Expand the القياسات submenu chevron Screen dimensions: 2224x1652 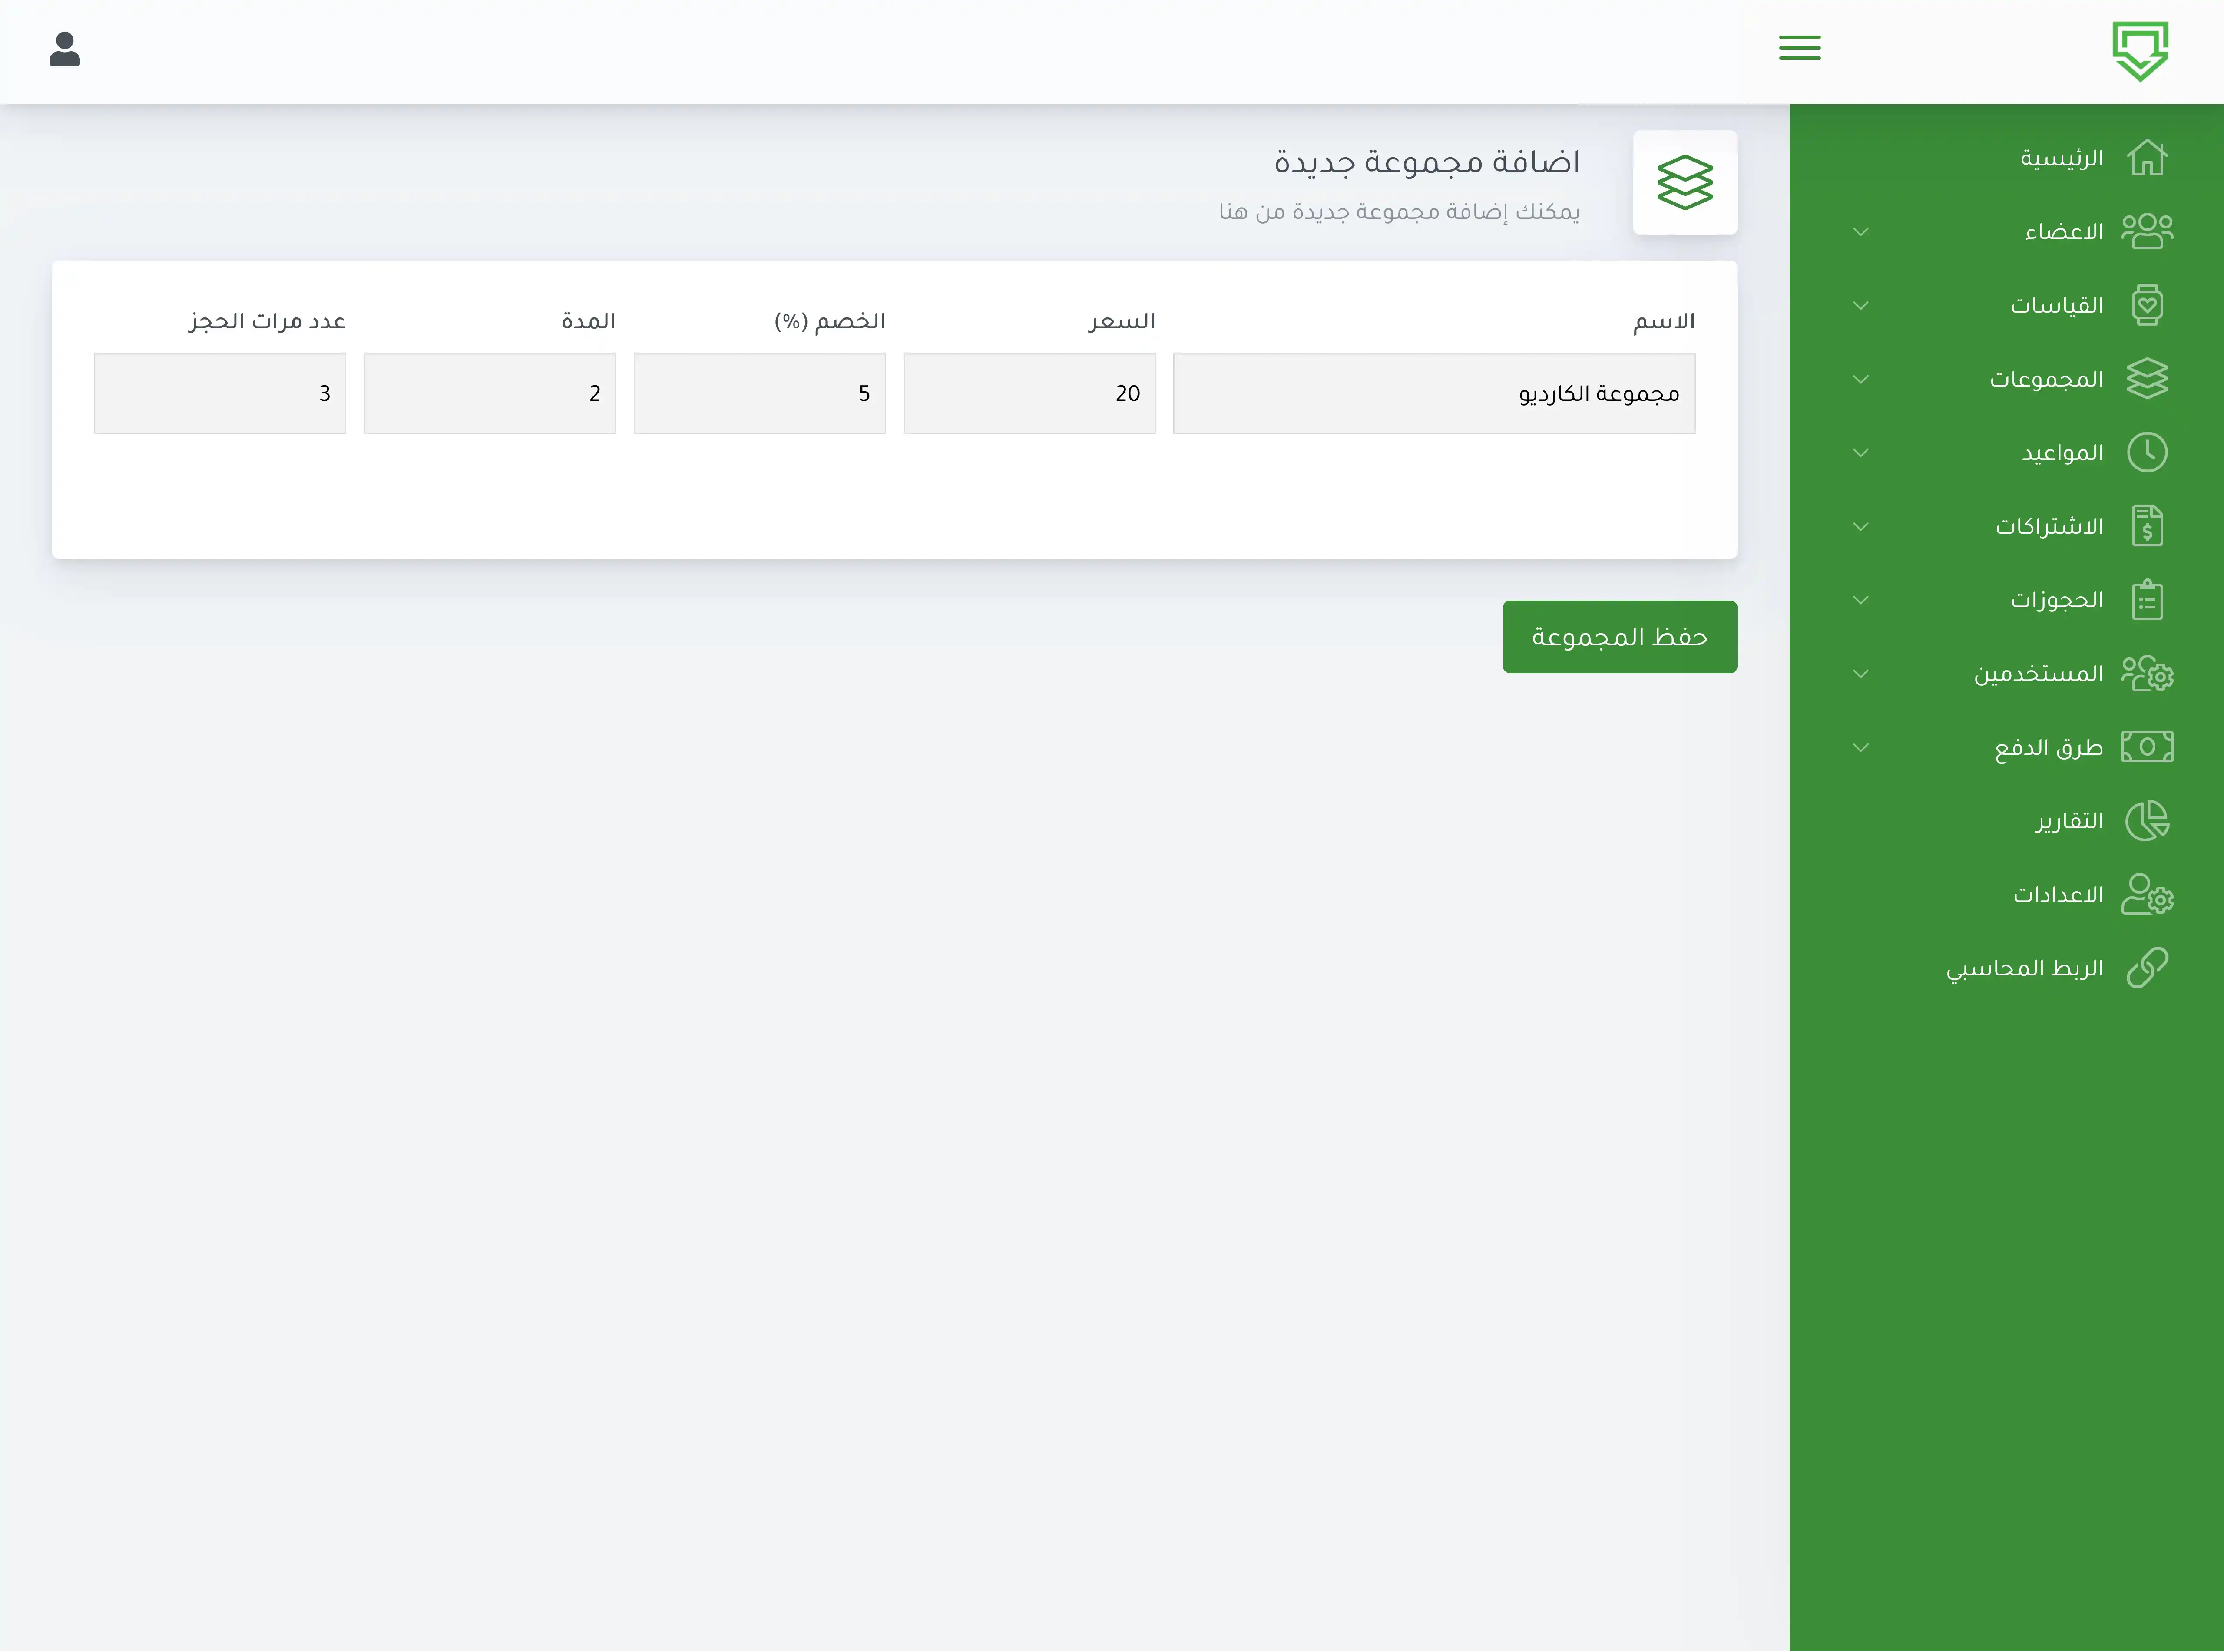[x=1860, y=306]
